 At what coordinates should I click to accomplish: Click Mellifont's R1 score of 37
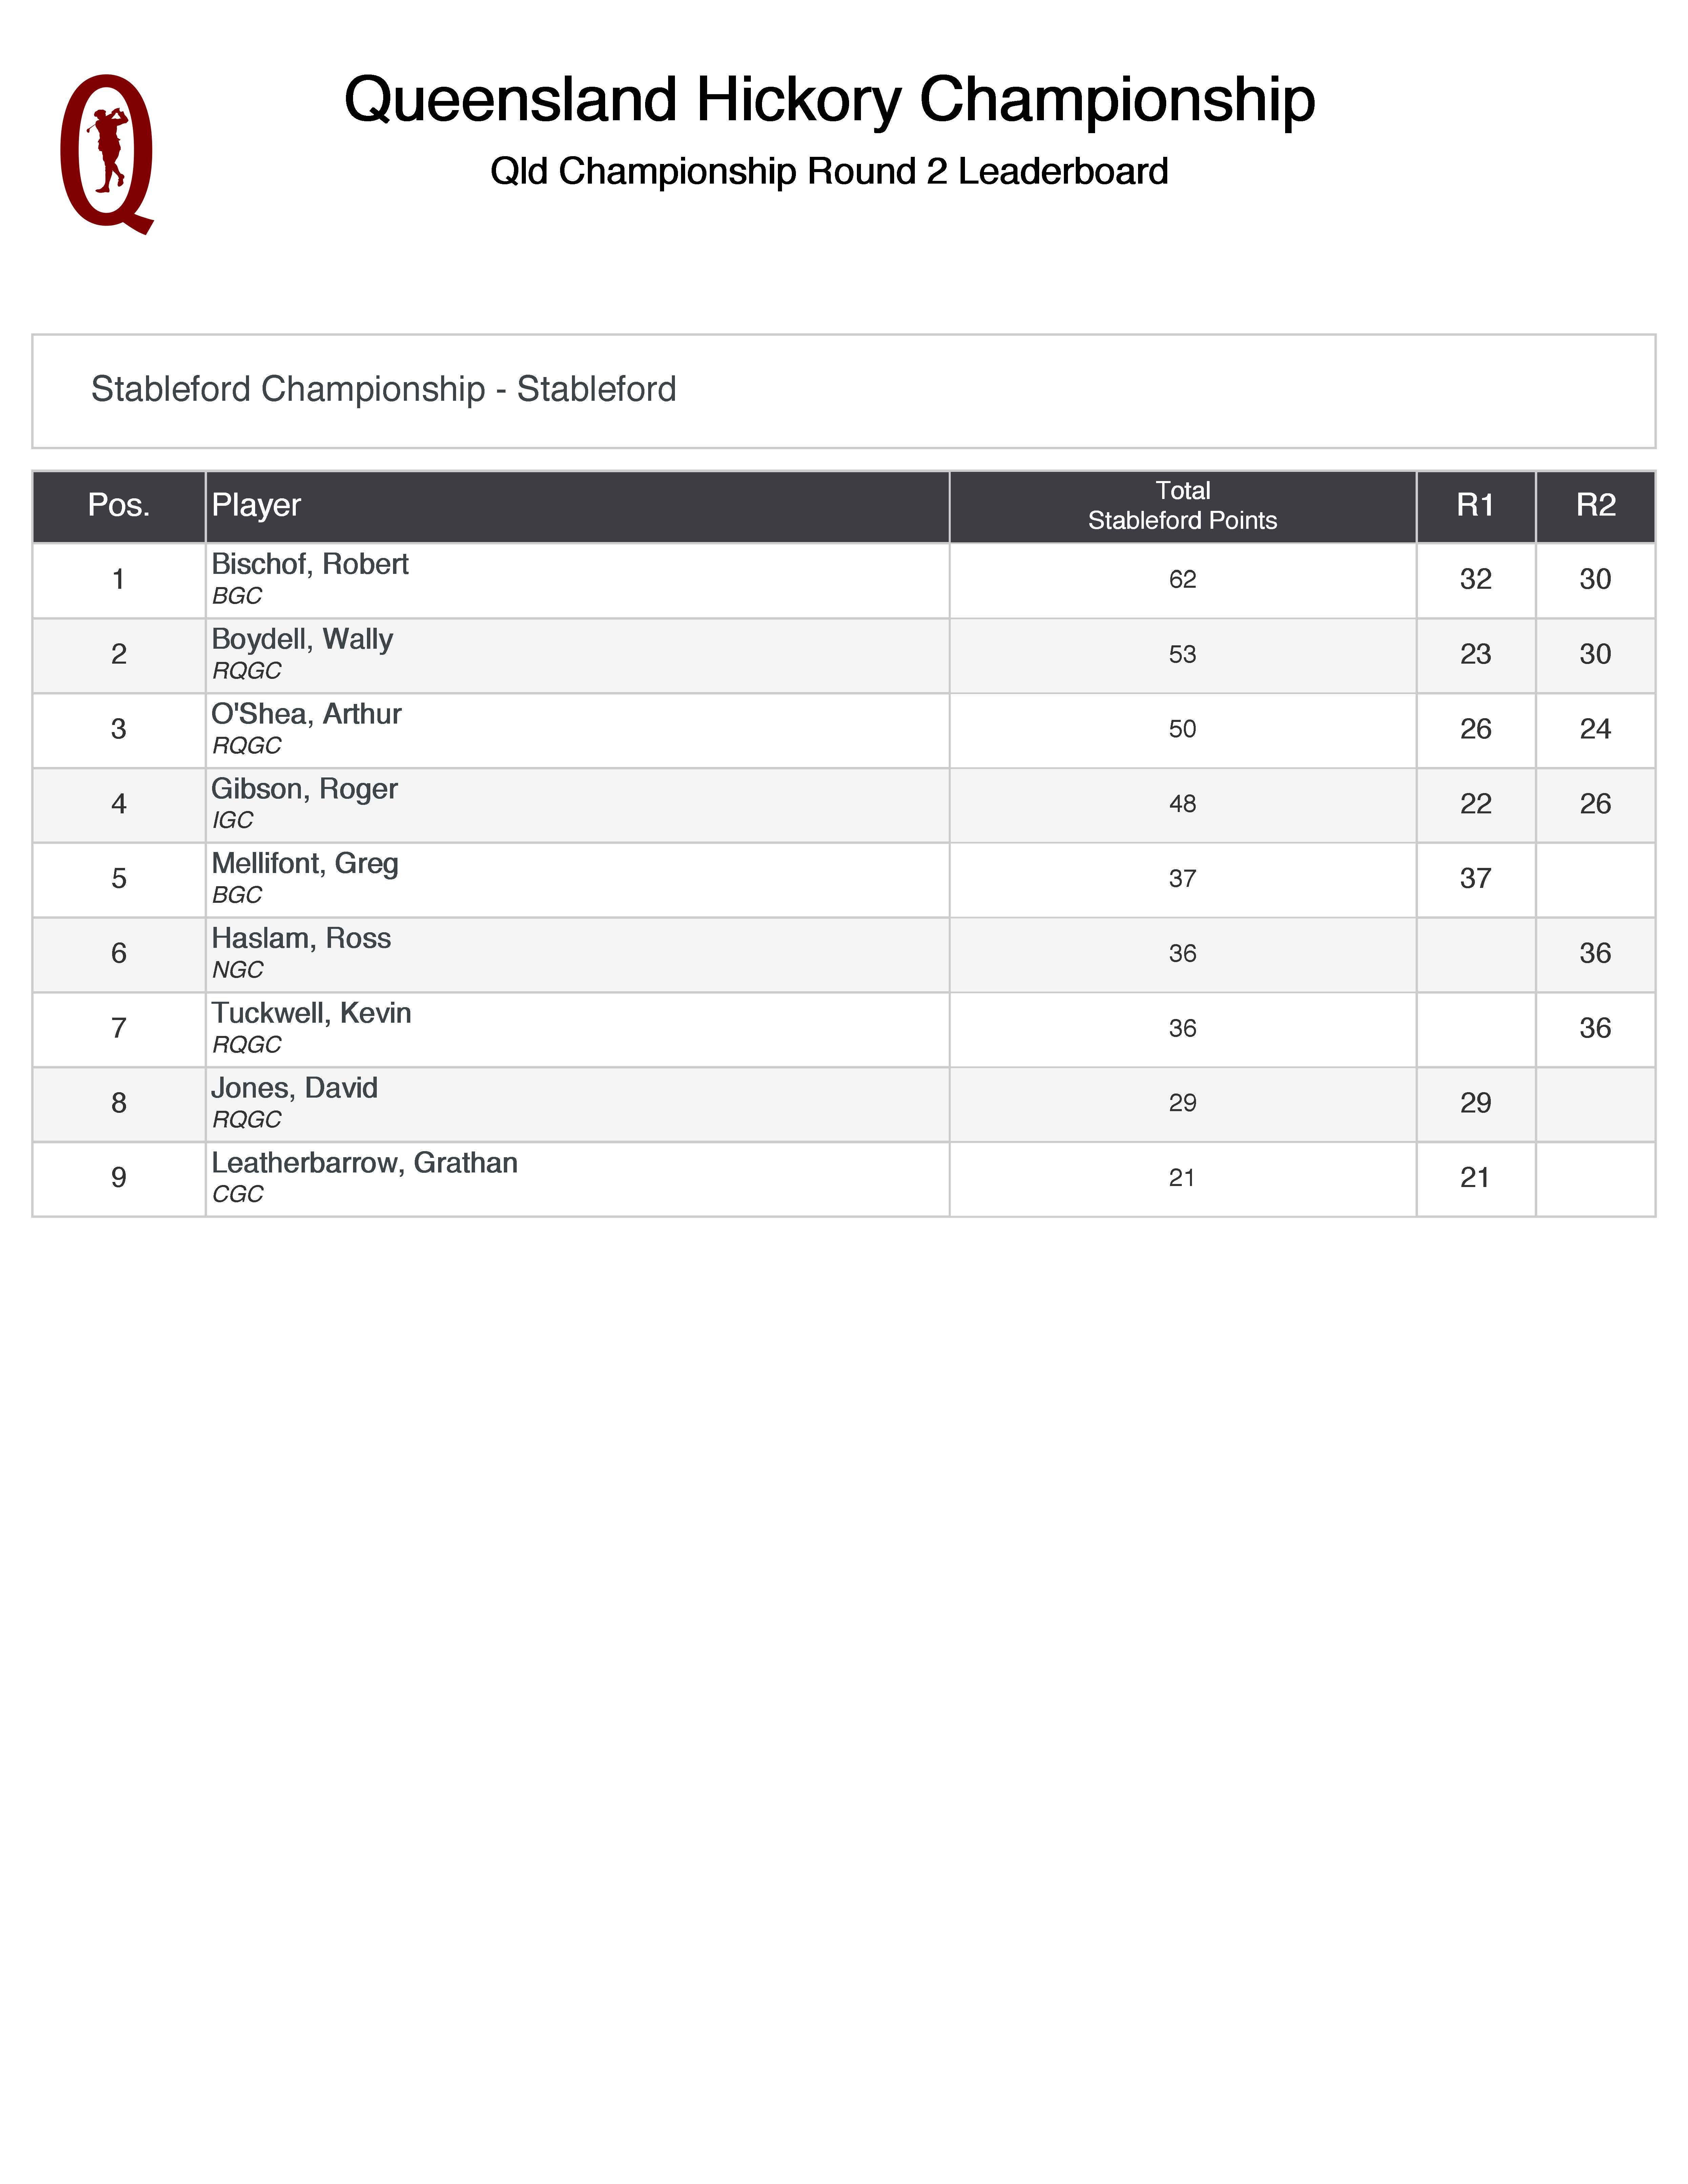1475,879
